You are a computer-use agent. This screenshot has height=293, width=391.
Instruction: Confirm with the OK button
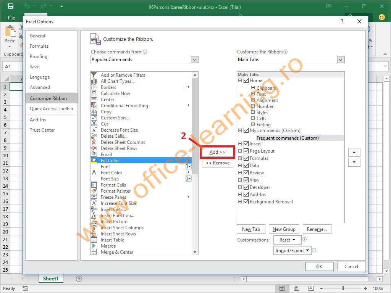[x=319, y=267]
